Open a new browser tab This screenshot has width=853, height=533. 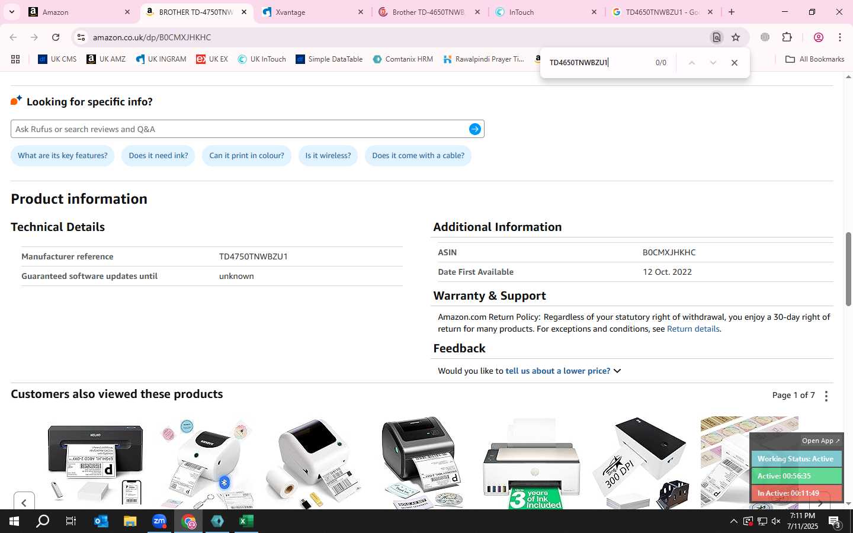(x=732, y=12)
